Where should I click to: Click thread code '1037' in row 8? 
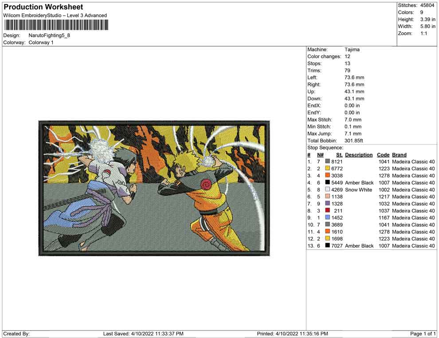[384, 211]
